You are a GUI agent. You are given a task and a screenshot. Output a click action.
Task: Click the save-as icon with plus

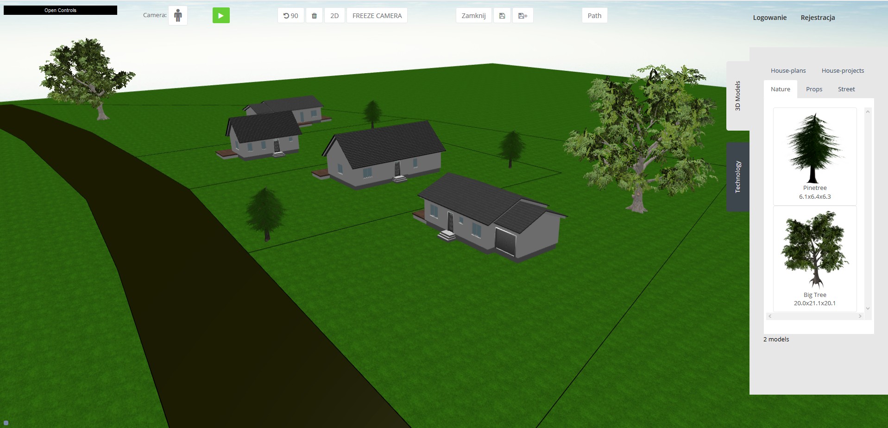pyautogui.click(x=523, y=16)
